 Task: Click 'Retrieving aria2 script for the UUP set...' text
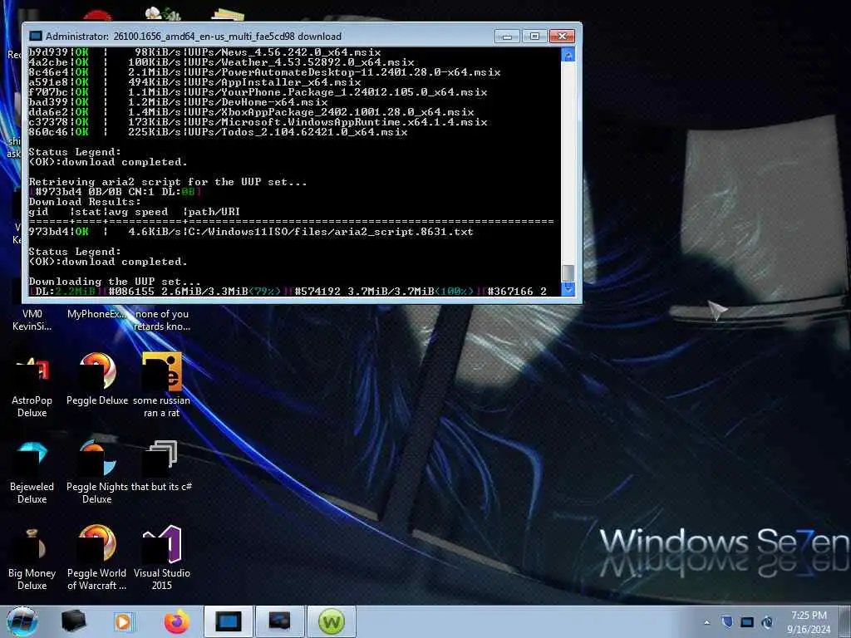tap(168, 182)
